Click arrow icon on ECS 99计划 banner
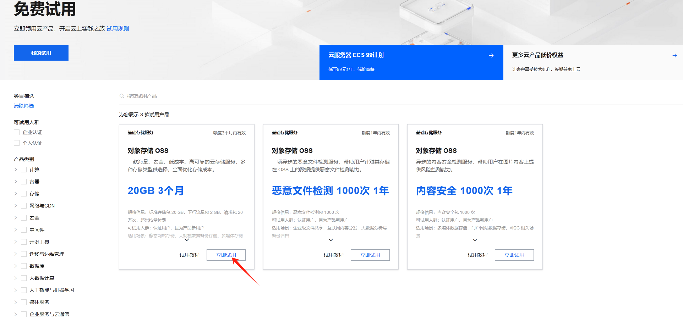The width and height of the screenshot is (683, 327). pos(491,55)
